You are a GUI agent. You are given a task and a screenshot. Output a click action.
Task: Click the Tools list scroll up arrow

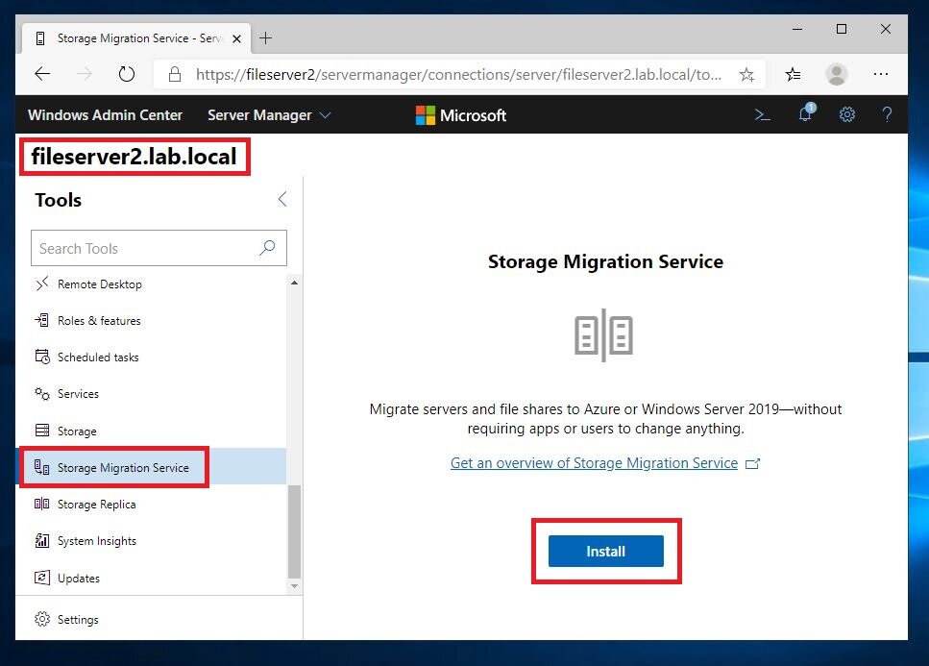point(295,283)
